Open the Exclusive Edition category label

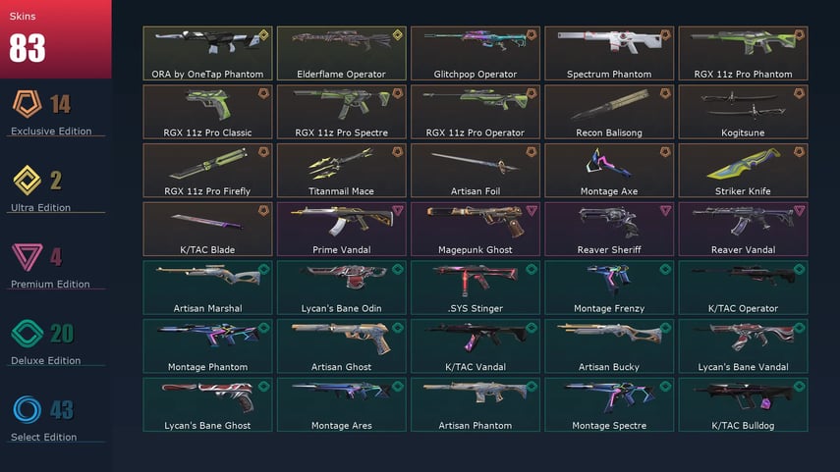click(51, 131)
